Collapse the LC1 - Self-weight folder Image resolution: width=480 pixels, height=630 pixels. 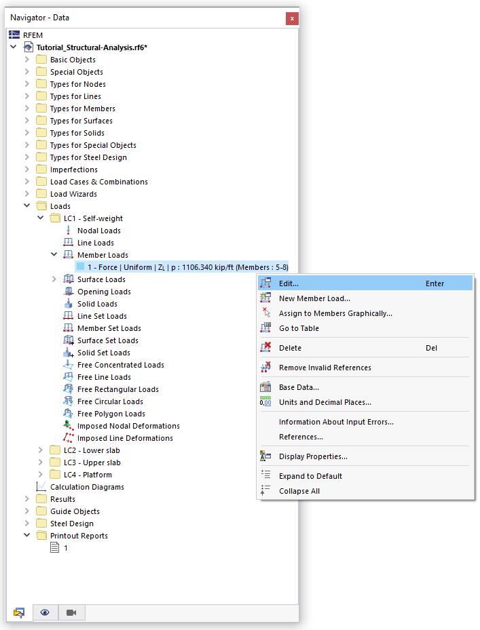tap(41, 218)
